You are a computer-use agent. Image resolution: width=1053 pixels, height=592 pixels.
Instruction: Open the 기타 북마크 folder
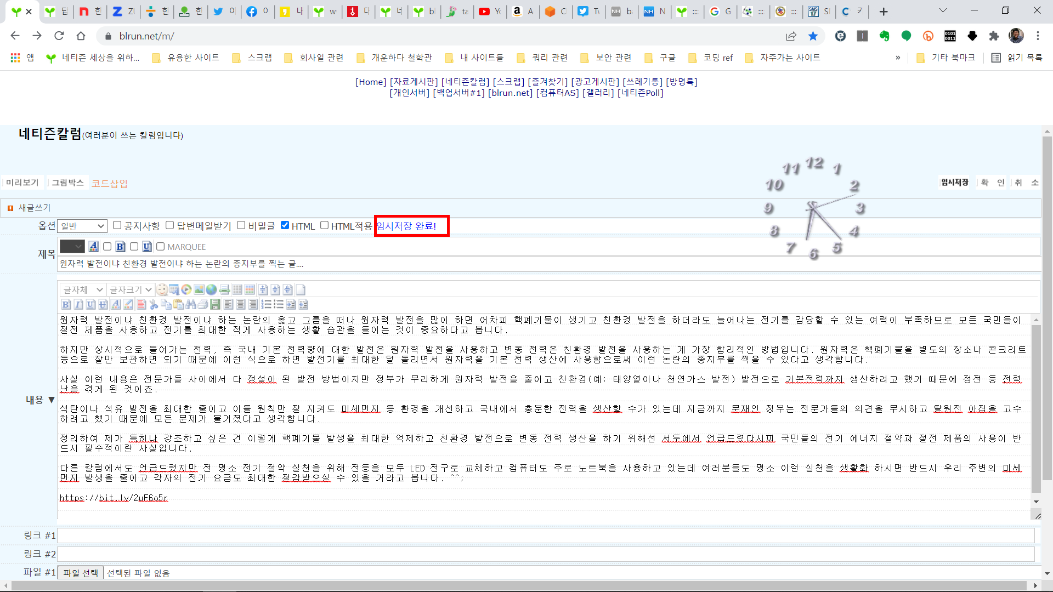pyautogui.click(x=946, y=58)
